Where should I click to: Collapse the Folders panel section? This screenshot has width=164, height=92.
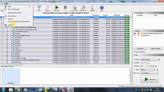pyautogui.click(x=134, y=31)
